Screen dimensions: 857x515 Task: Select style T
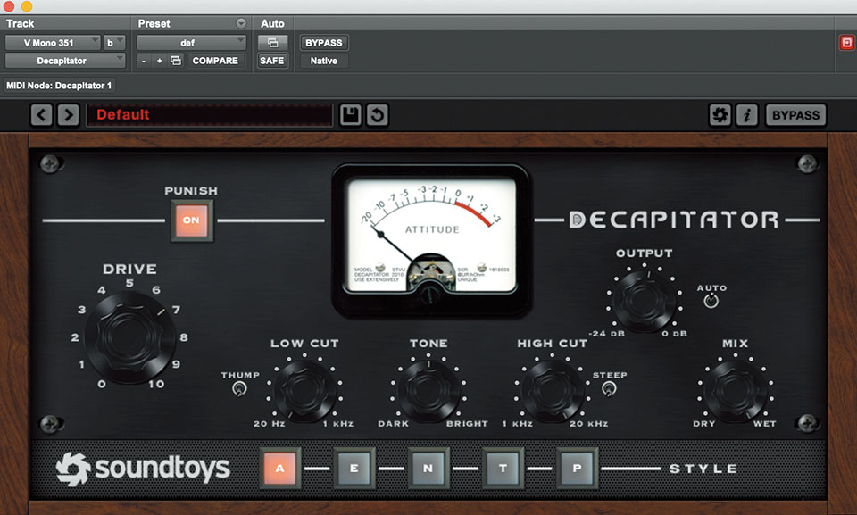[x=503, y=468]
